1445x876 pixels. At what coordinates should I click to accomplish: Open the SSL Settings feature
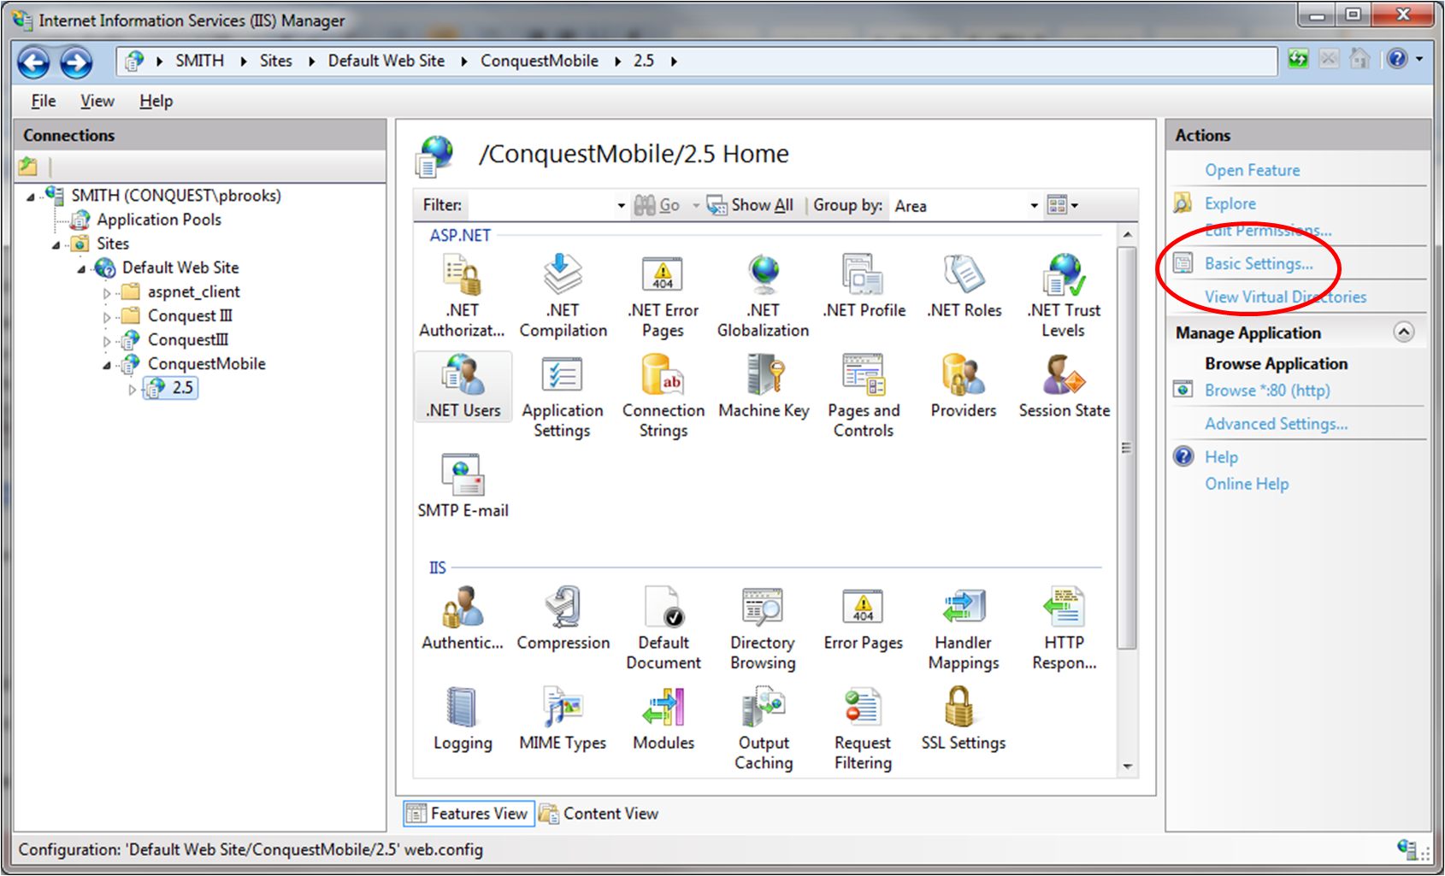pyautogui.click(x=964, y=719)
